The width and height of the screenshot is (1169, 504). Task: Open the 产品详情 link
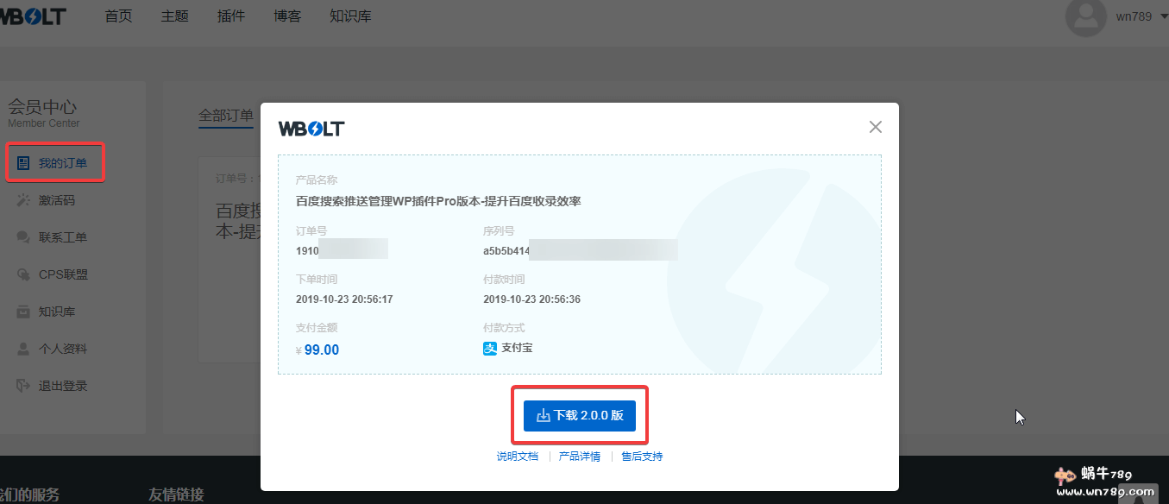[x=579, y=457]
